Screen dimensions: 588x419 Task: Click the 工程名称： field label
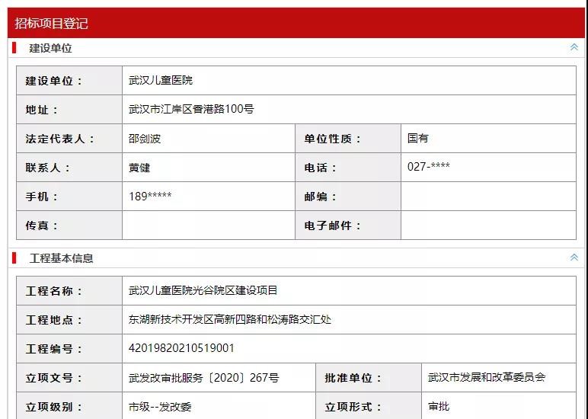pos(54,291)
